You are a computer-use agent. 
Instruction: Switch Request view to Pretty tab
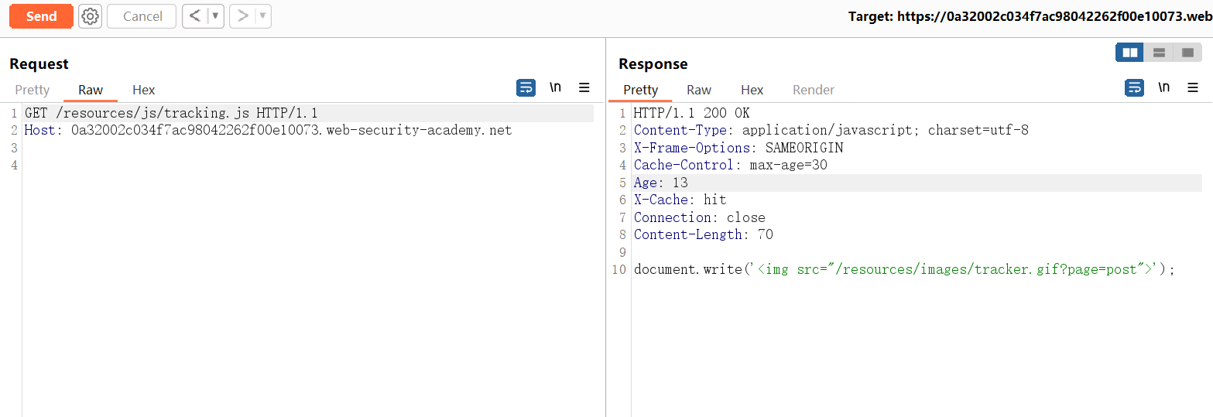[x=33, y=90]
